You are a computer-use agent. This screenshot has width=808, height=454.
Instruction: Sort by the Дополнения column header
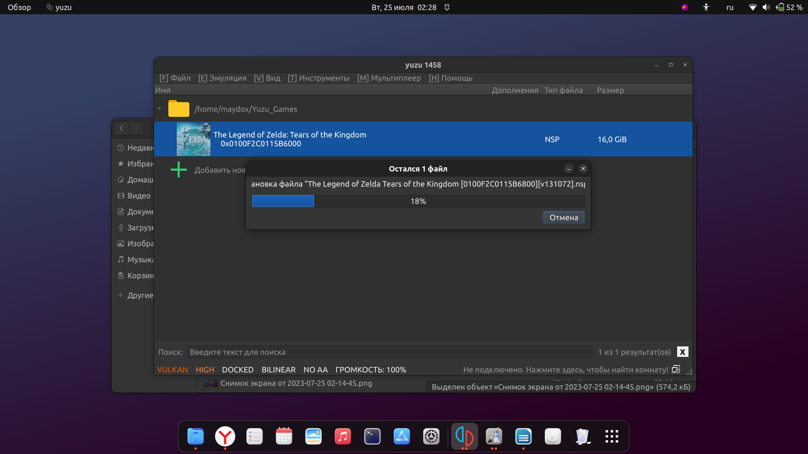[516, 90]
